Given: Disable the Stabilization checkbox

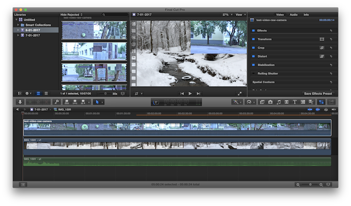Looking at the screenshot, I should (x=253, y=65).
